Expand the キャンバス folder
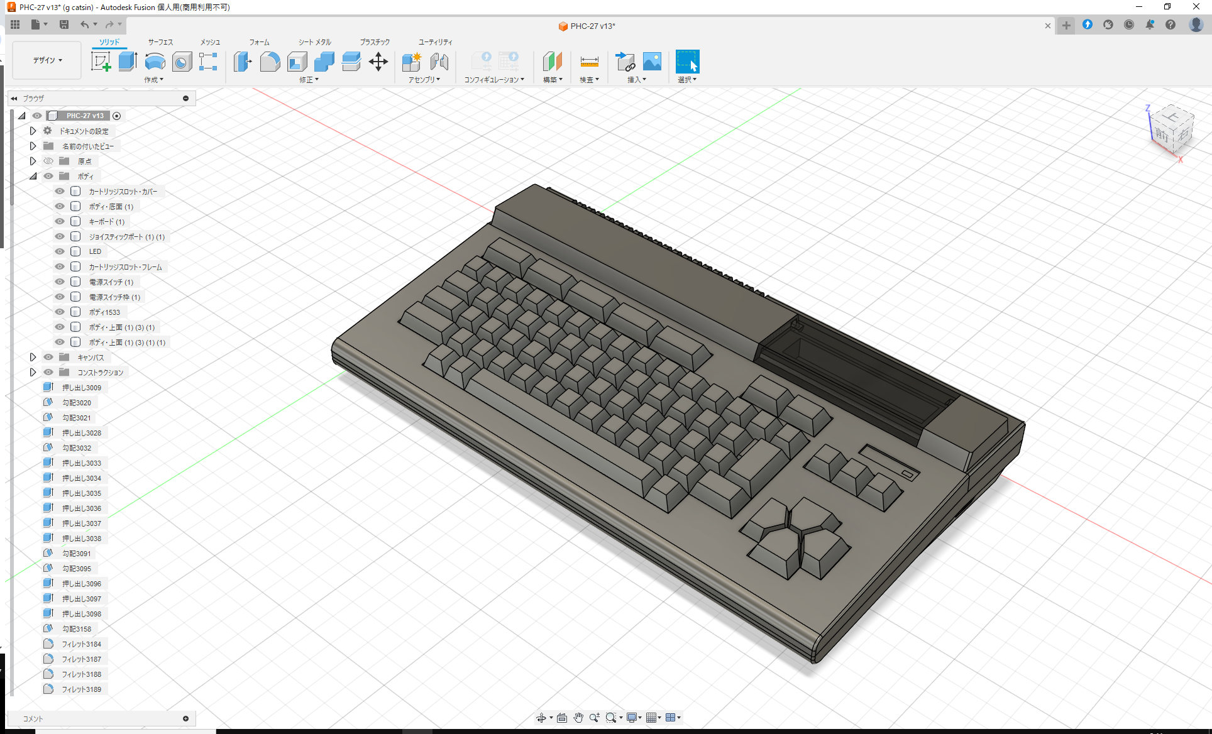This screenshot has width=1212, height=734. [33, 357]
